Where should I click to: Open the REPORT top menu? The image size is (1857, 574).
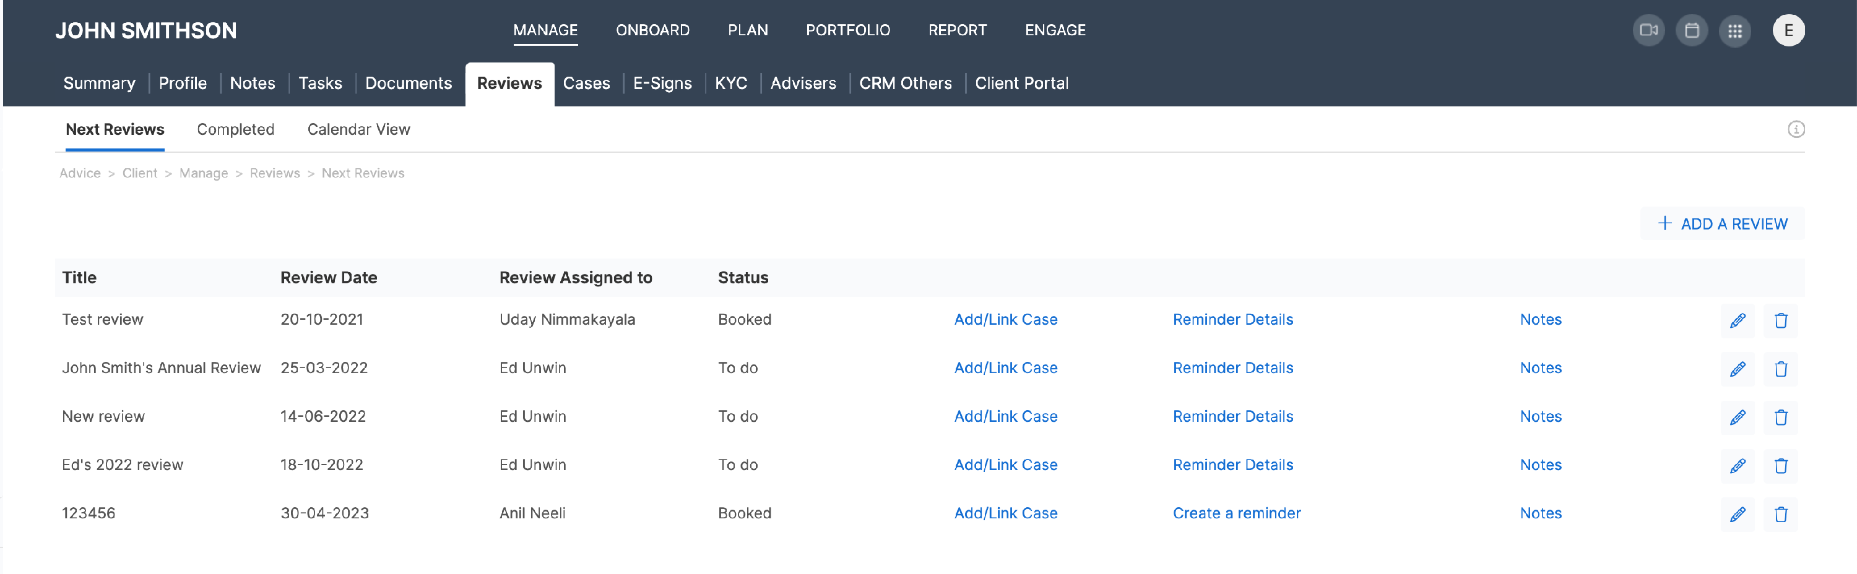coord(958,30)
